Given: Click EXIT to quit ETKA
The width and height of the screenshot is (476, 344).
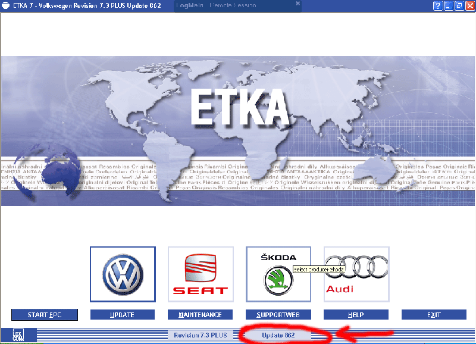Looking at the screenshot, I should [x=434, y=315].
